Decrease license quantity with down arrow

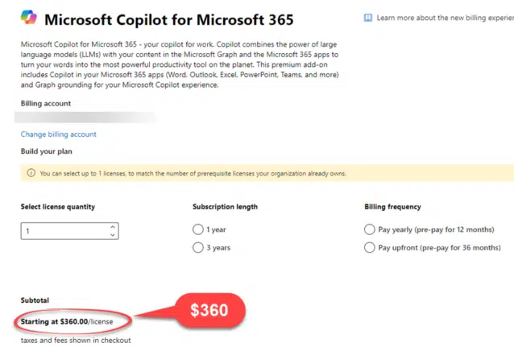point(113,235)
